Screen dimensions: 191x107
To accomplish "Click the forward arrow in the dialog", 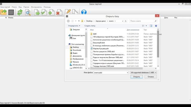I will (x=72, y=21).
